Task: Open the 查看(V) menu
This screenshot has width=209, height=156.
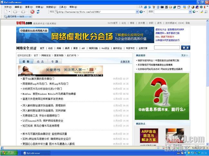Action: [29, 7]
